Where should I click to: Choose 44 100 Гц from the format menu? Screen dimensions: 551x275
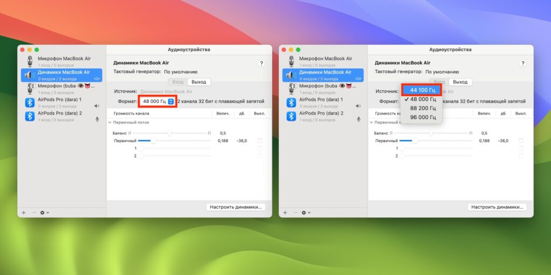point(422,90)
